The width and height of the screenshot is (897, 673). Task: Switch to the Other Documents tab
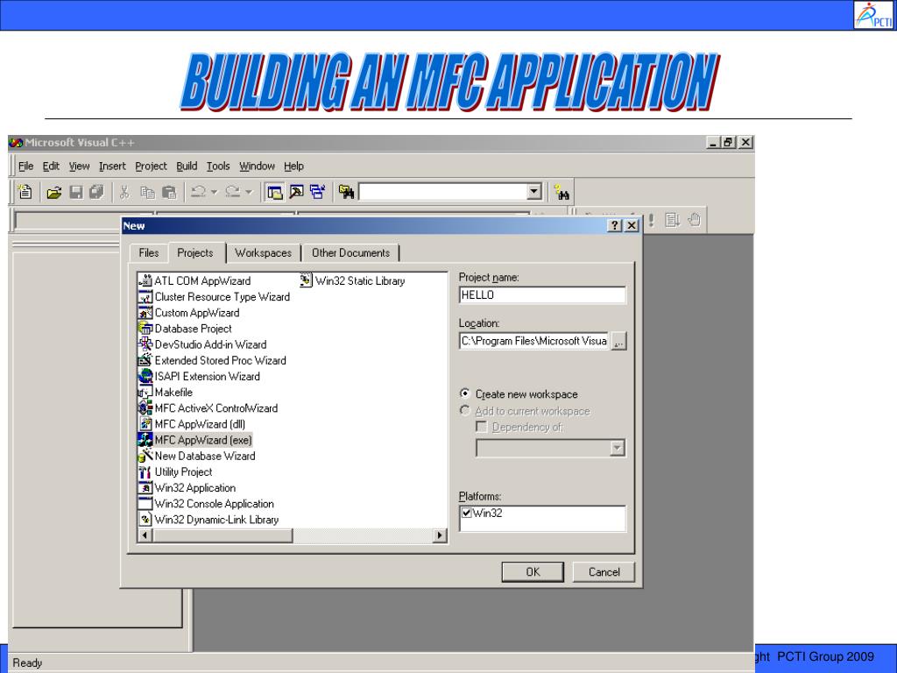(350, 253)
